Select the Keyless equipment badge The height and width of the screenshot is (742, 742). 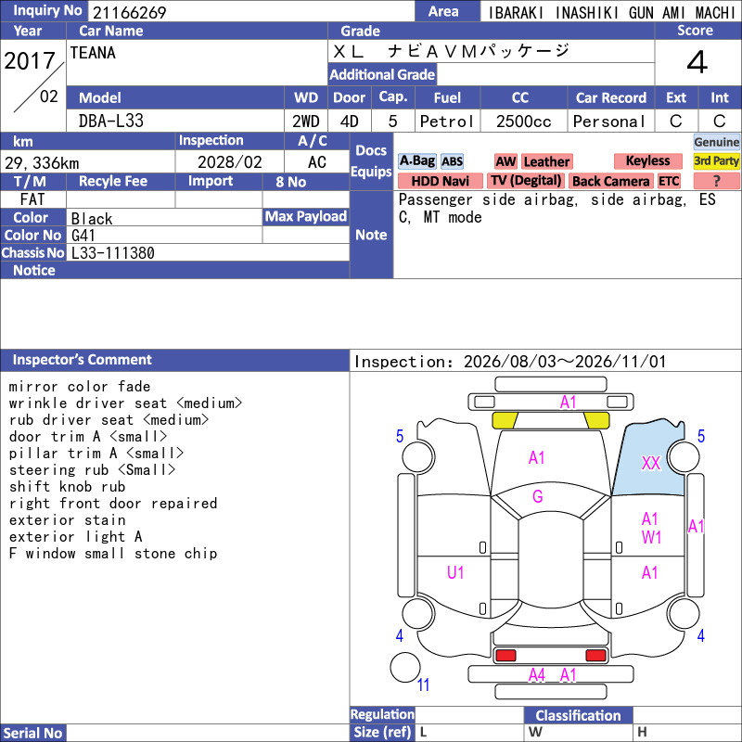point(647,160)
